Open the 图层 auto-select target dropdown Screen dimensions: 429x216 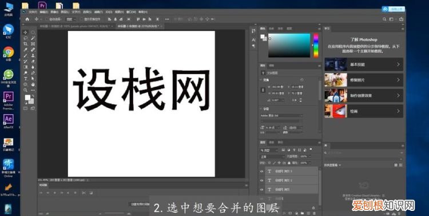71,19
